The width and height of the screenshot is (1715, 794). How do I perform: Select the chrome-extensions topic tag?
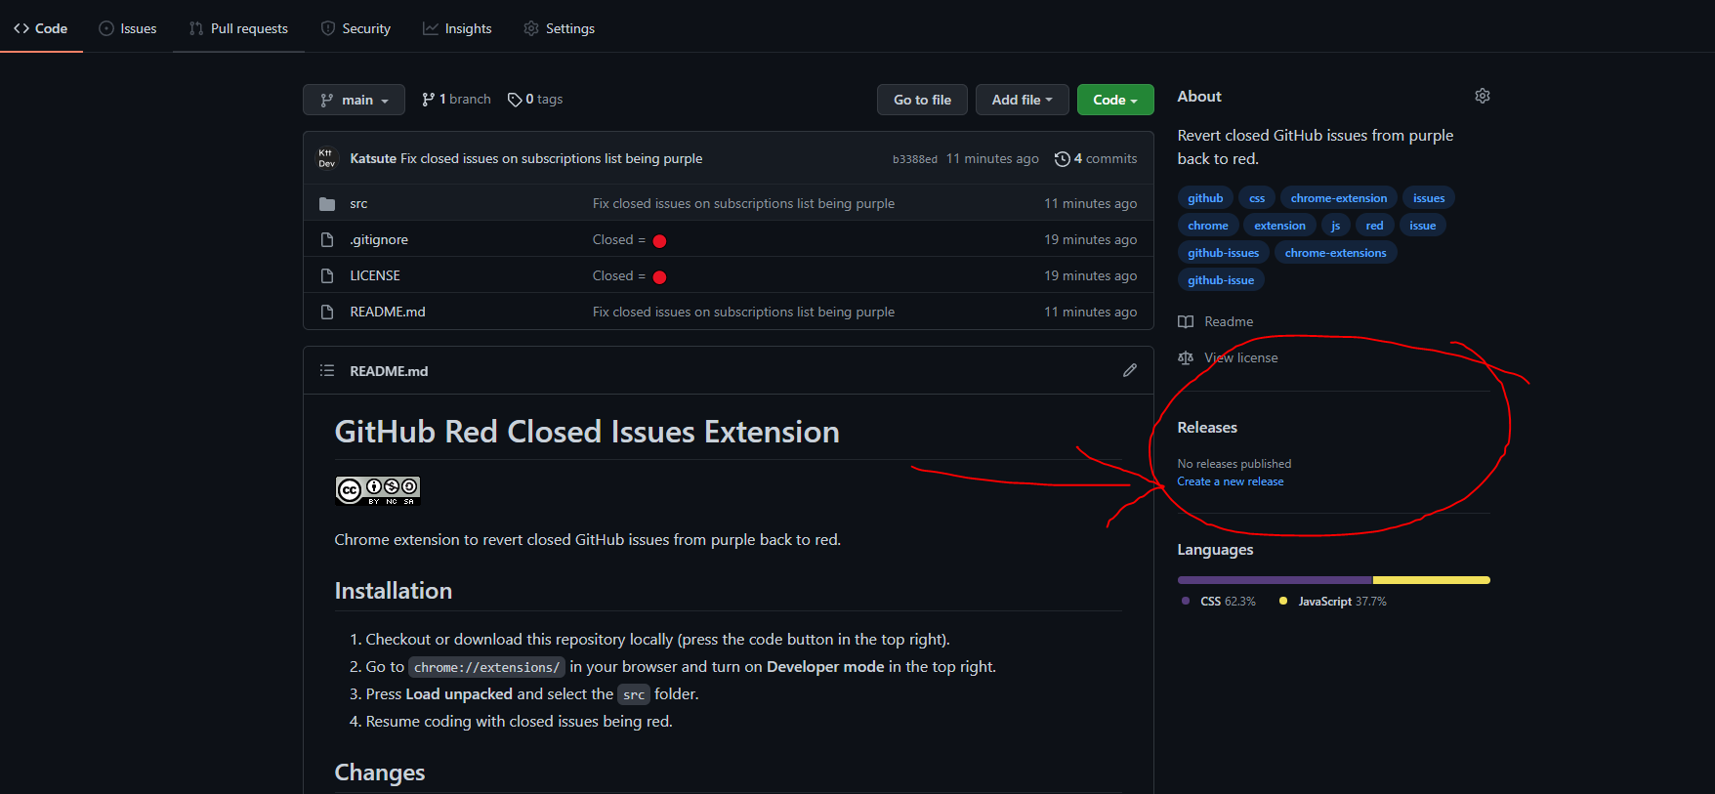pyautogui.click(x=1335, y=253)
